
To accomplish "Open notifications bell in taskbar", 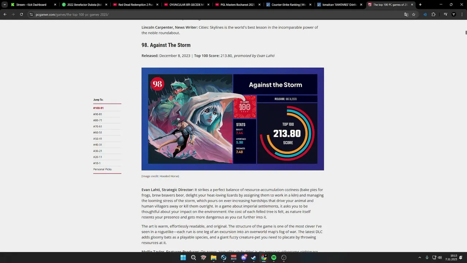I will coord(461,258).
